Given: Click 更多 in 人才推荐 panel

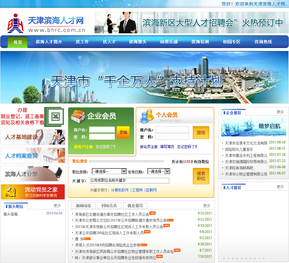Looking at the screenshot, I should click(x=280, y=187).
